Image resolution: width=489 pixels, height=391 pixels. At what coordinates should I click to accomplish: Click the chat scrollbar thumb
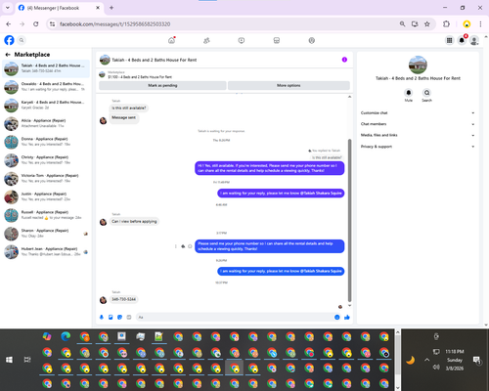coord(349,221)
